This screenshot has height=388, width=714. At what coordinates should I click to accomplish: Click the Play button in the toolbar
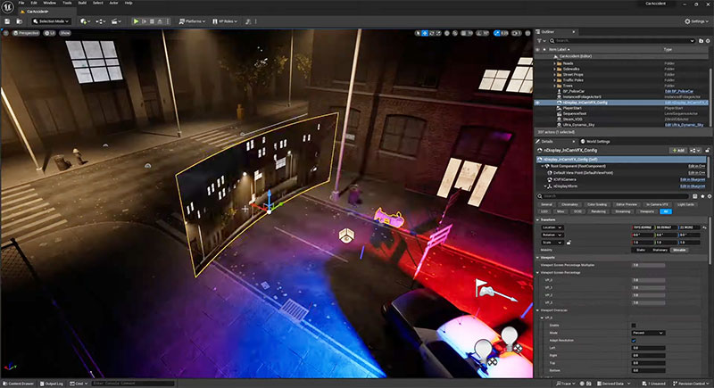(136, 20)
